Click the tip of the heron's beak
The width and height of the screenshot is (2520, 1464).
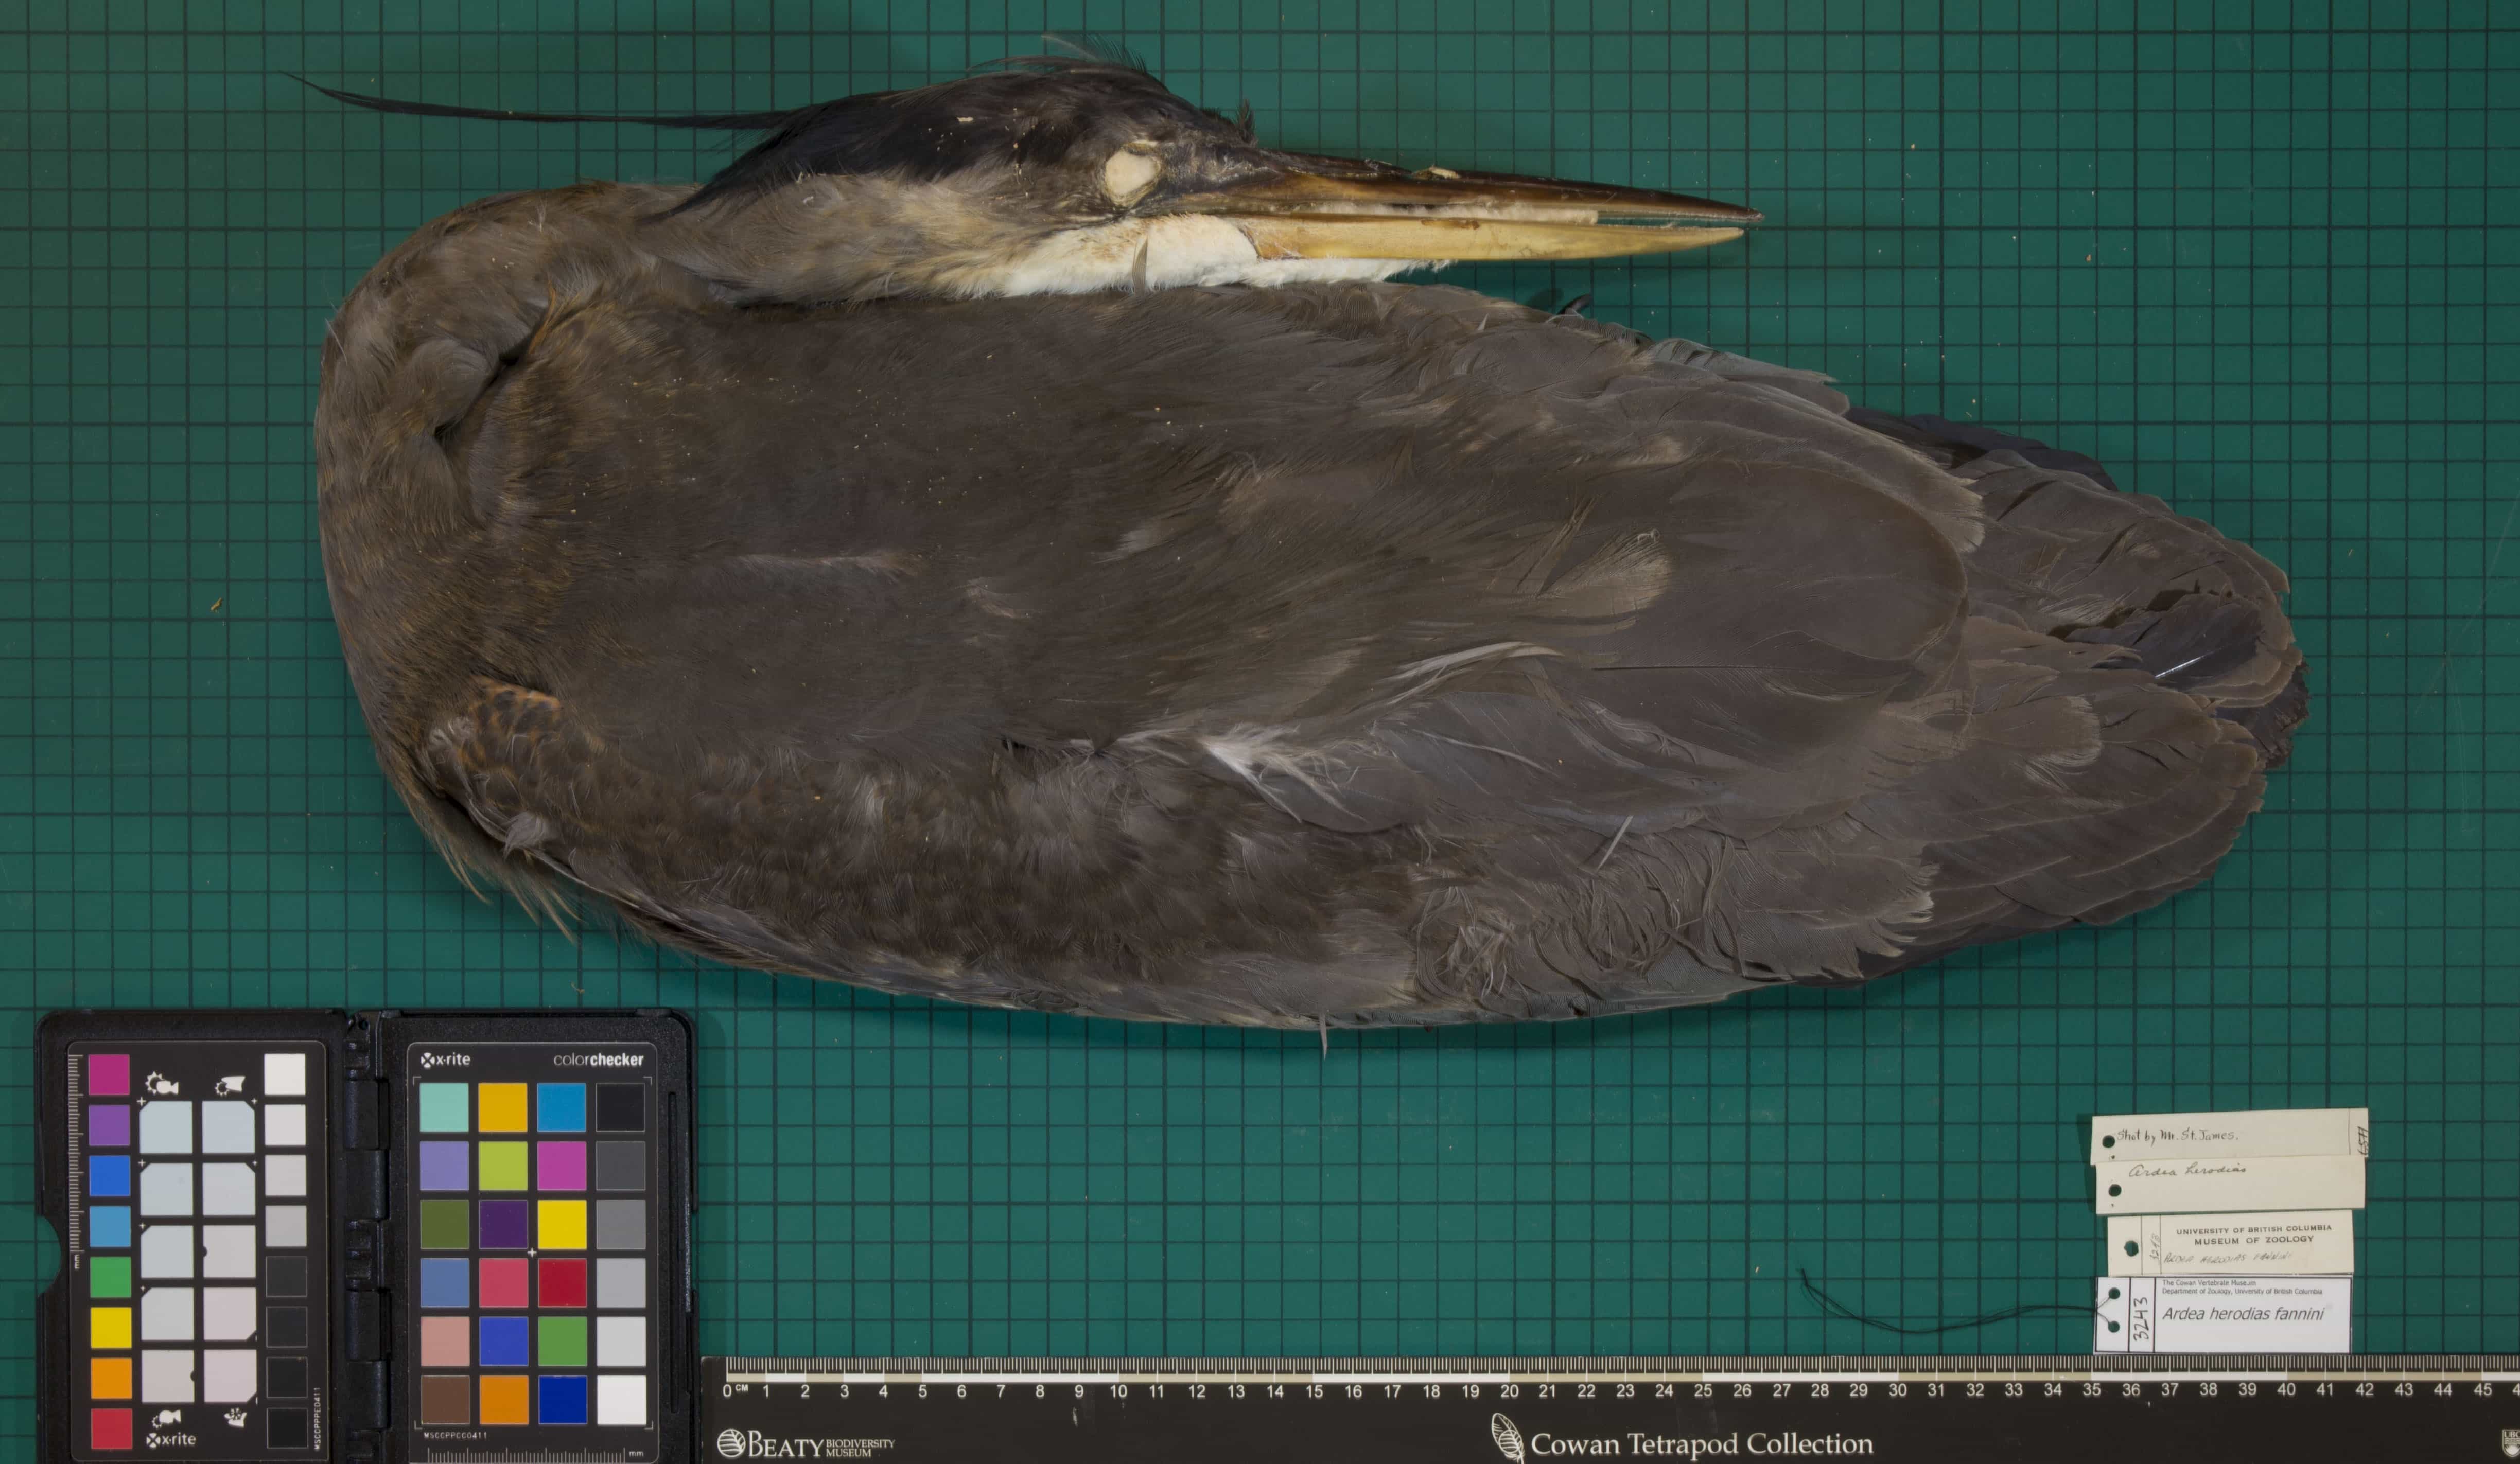pyautogui.click(x=1756, y=214)
